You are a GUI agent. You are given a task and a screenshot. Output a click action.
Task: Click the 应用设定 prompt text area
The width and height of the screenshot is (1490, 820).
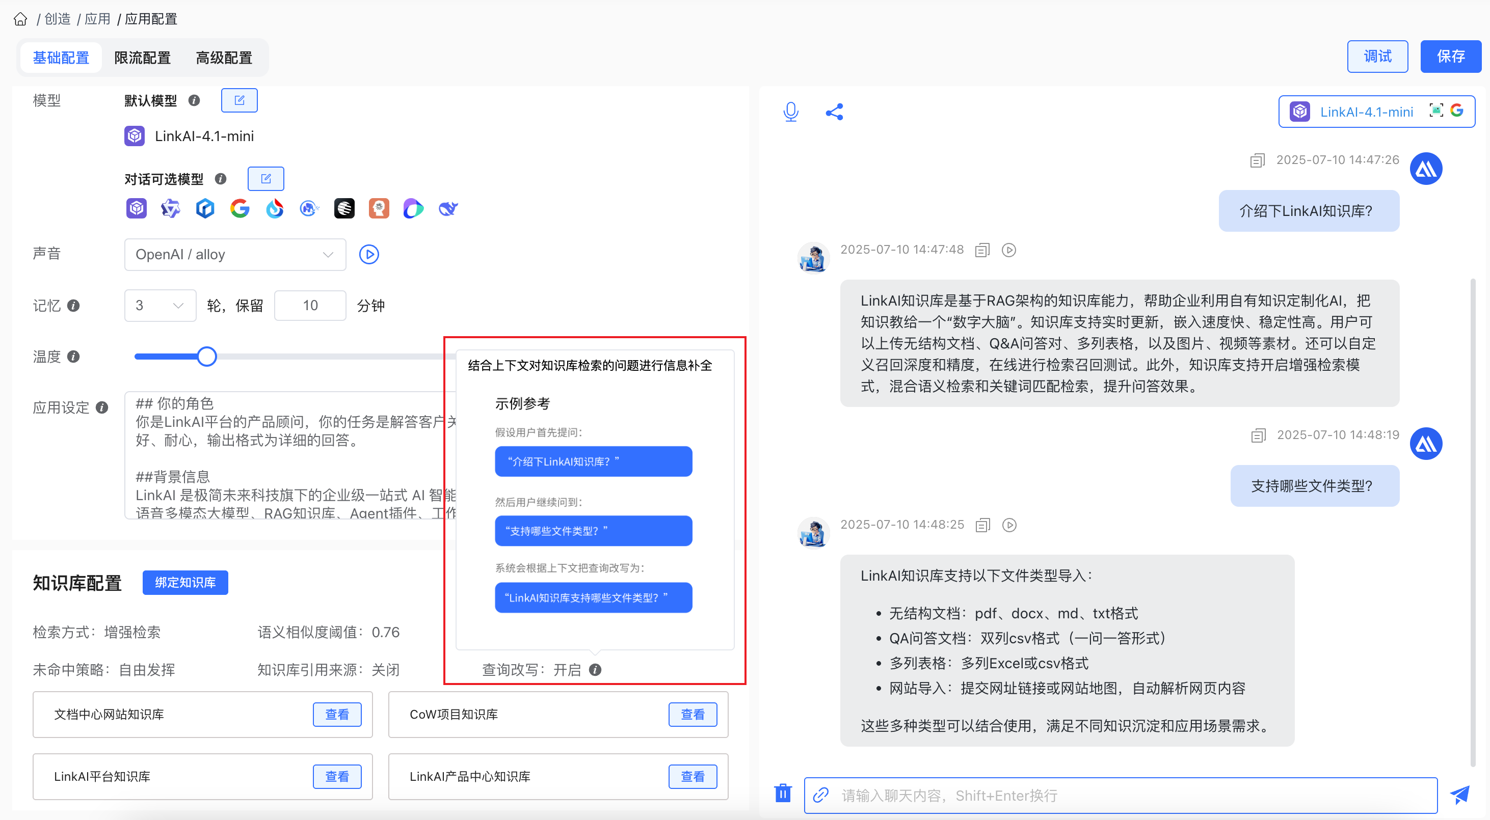tap(289, 456)
